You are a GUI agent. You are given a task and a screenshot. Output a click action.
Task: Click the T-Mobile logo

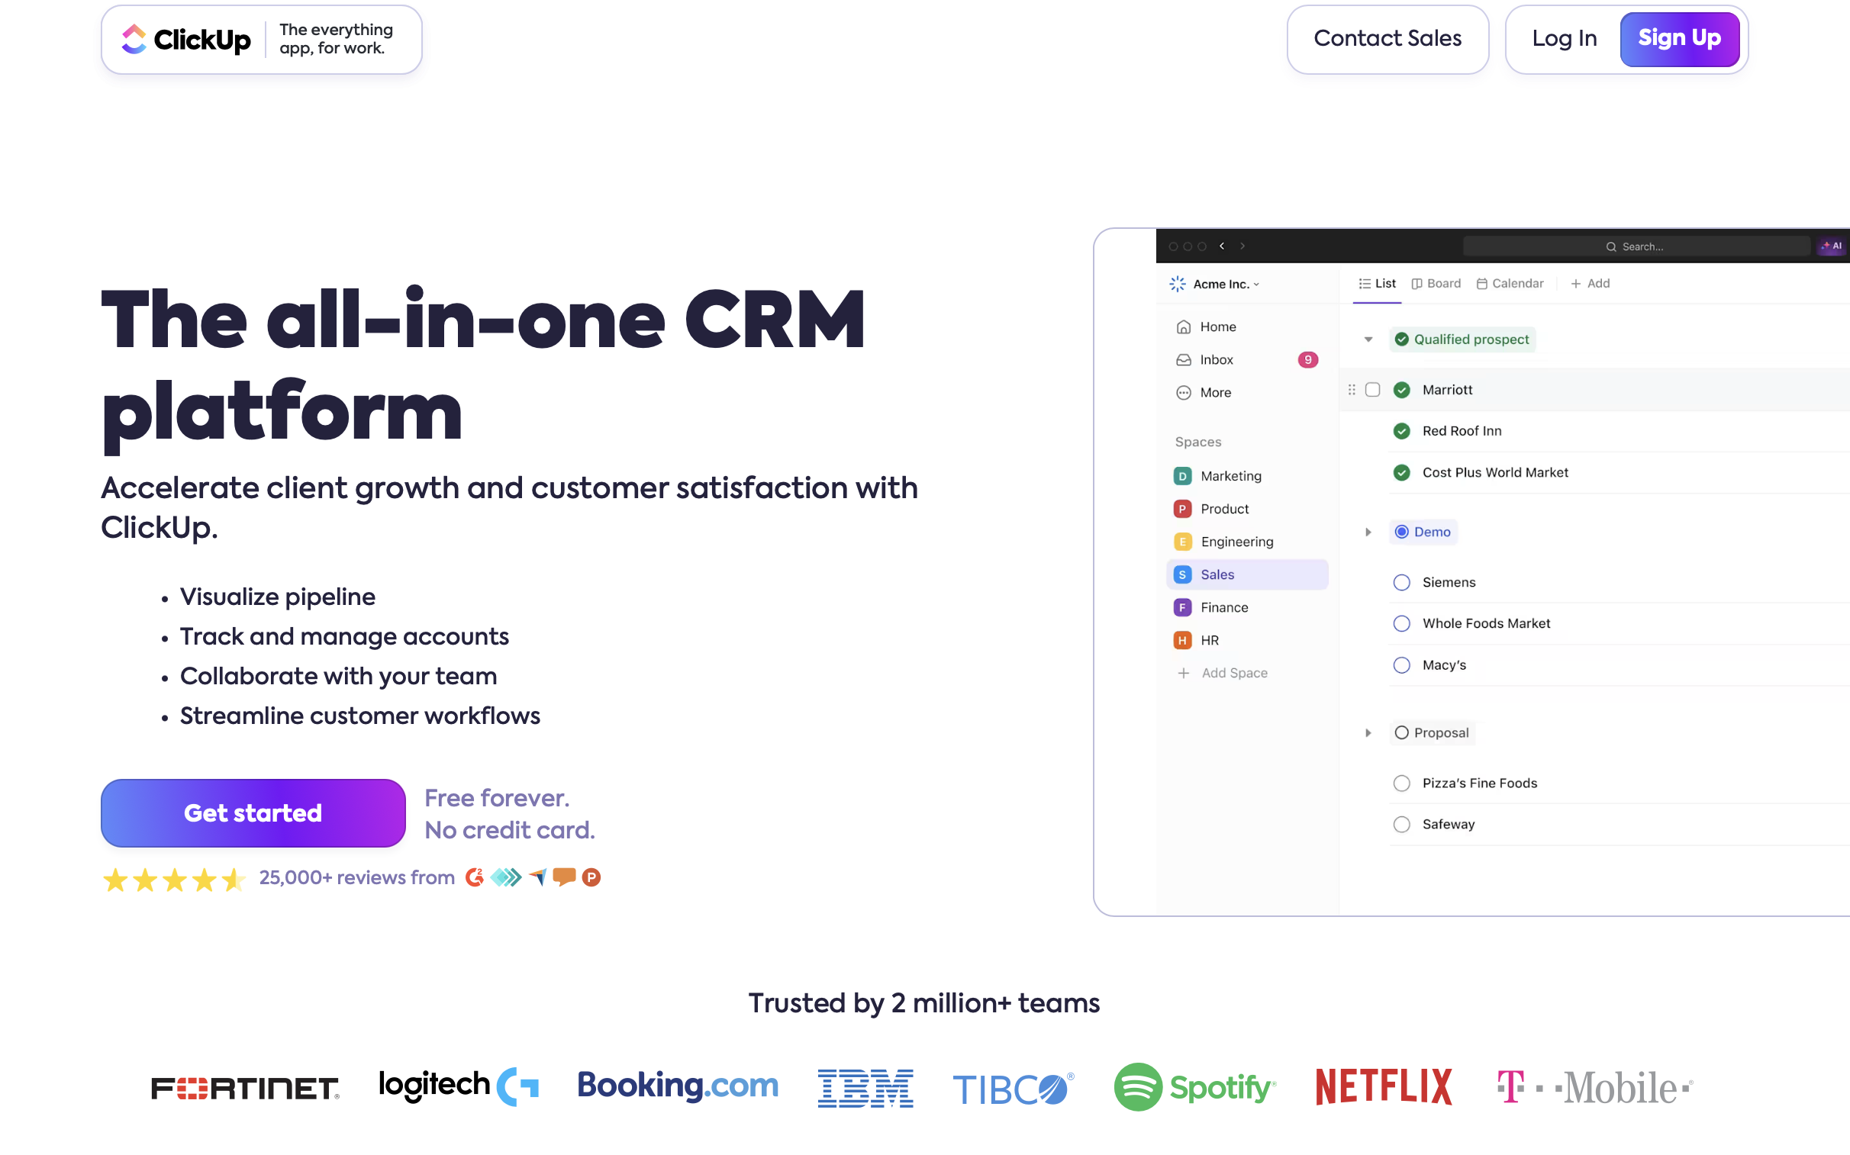[1594, 1088]
